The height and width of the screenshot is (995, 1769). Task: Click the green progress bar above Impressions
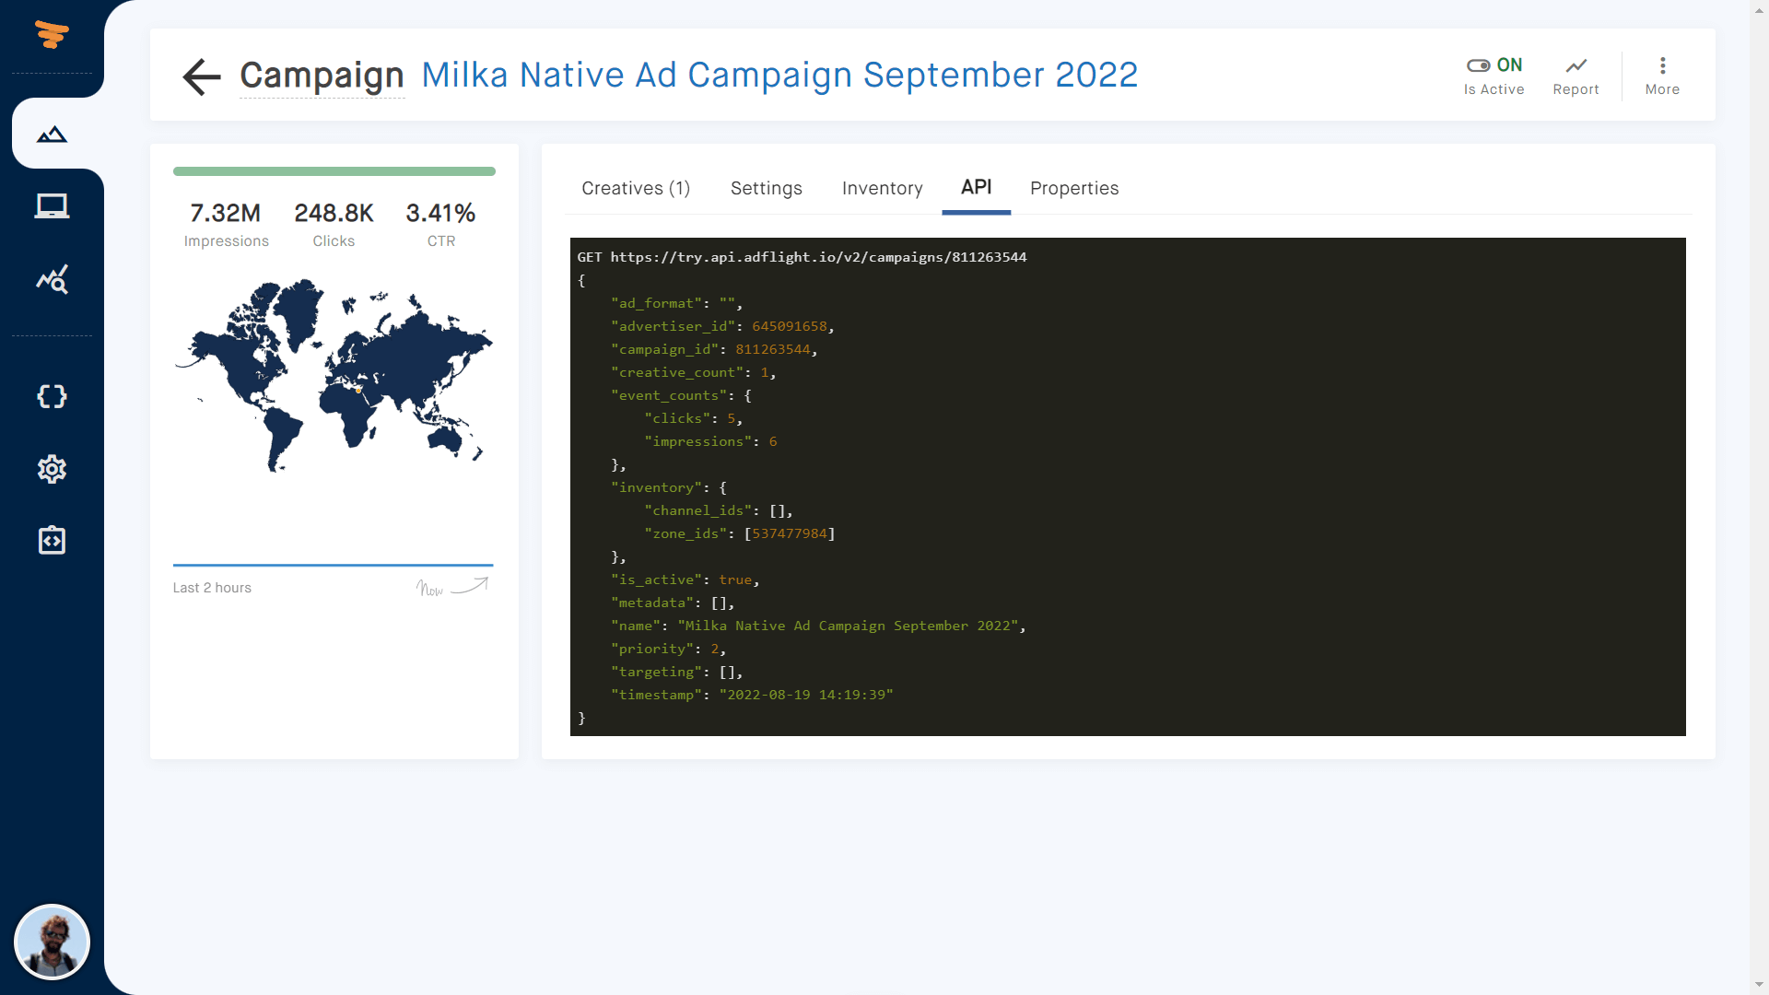tap(334, 170)
